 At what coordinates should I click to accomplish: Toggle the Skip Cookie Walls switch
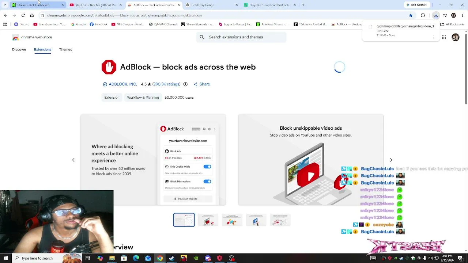[x=207, y=167]
